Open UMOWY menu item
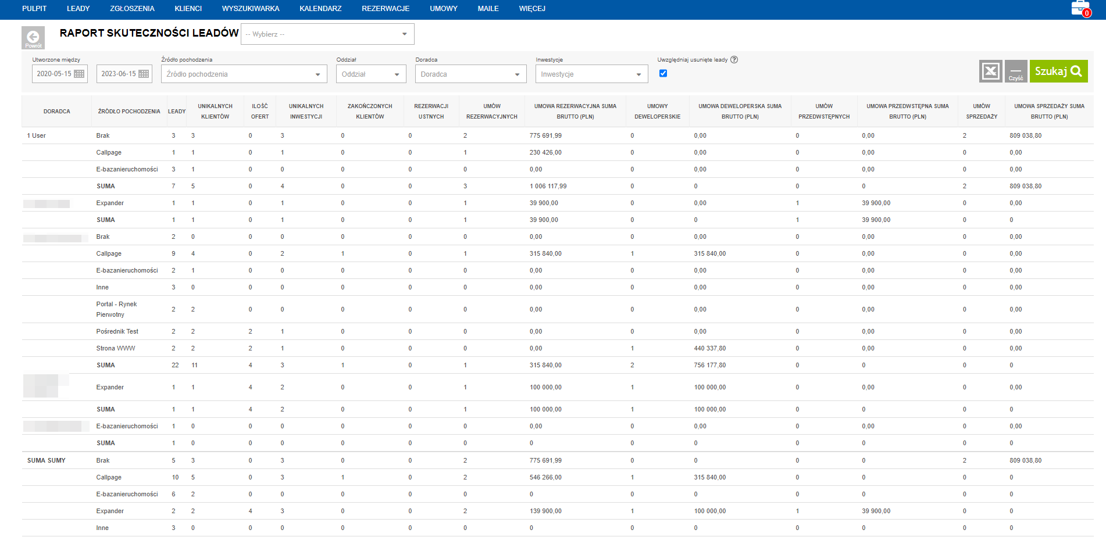The height and width of the screenshot is (537, 1106). tap(444, 9)
